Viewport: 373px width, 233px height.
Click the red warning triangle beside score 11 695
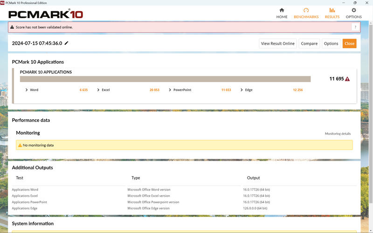(x=347, y=79)
